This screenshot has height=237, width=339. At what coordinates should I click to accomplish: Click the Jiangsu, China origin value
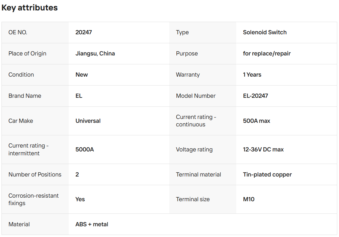click(95, 53)
